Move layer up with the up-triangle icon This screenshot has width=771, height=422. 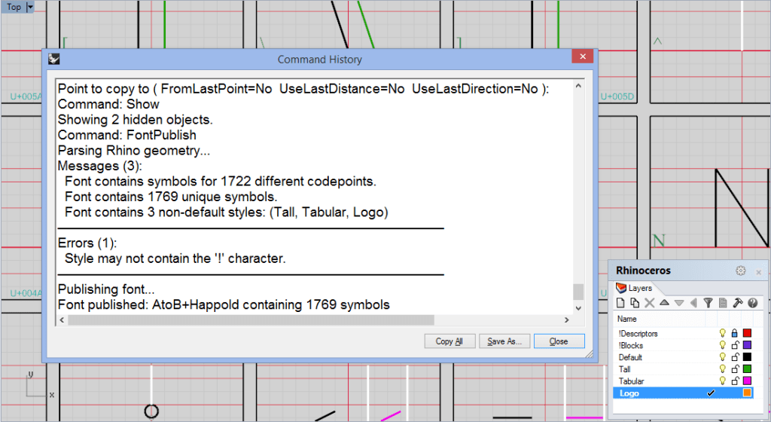pos(664,303)
